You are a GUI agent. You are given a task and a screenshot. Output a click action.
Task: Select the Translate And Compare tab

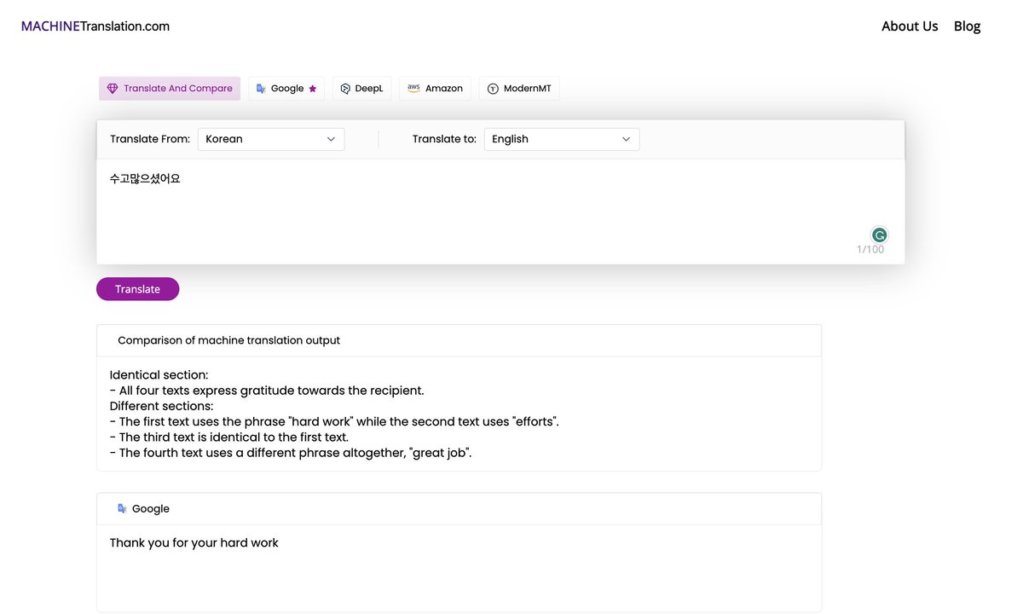click(170, 89)
